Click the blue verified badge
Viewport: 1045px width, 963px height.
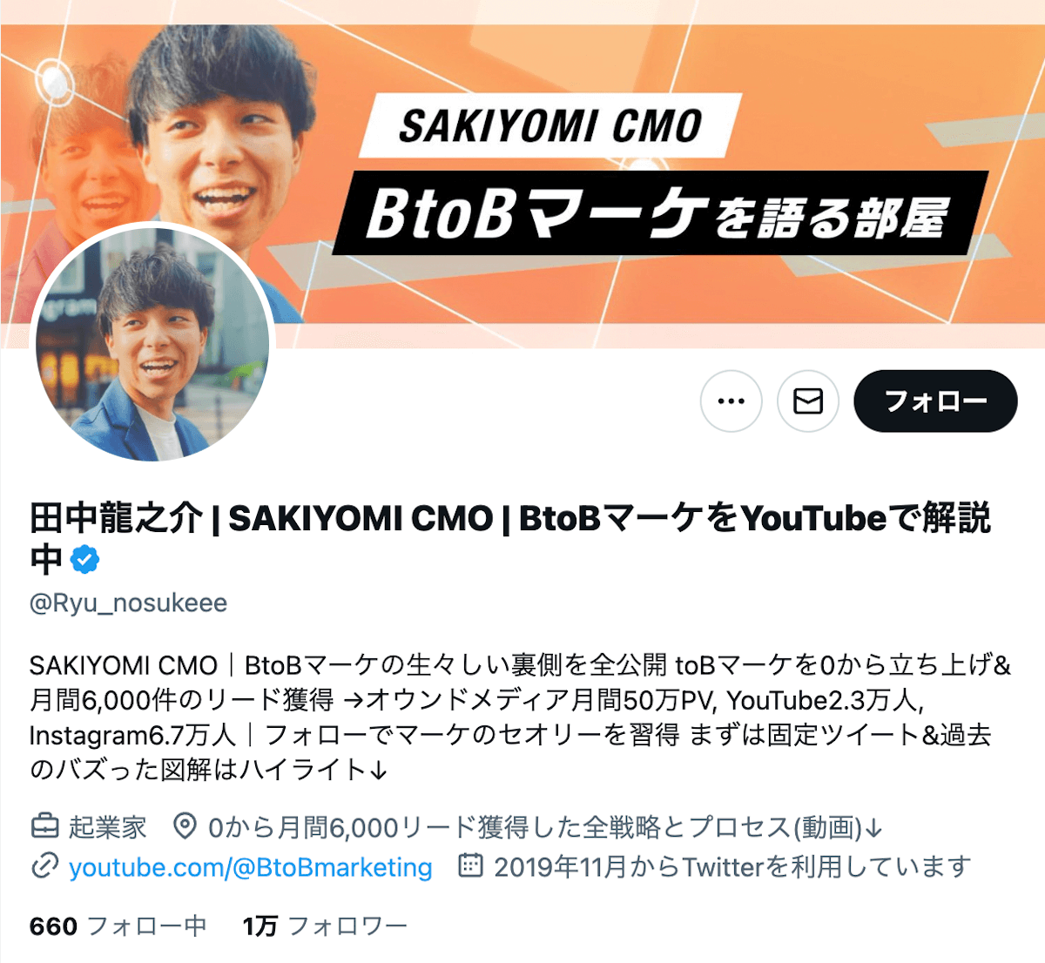tap(84, 560)
